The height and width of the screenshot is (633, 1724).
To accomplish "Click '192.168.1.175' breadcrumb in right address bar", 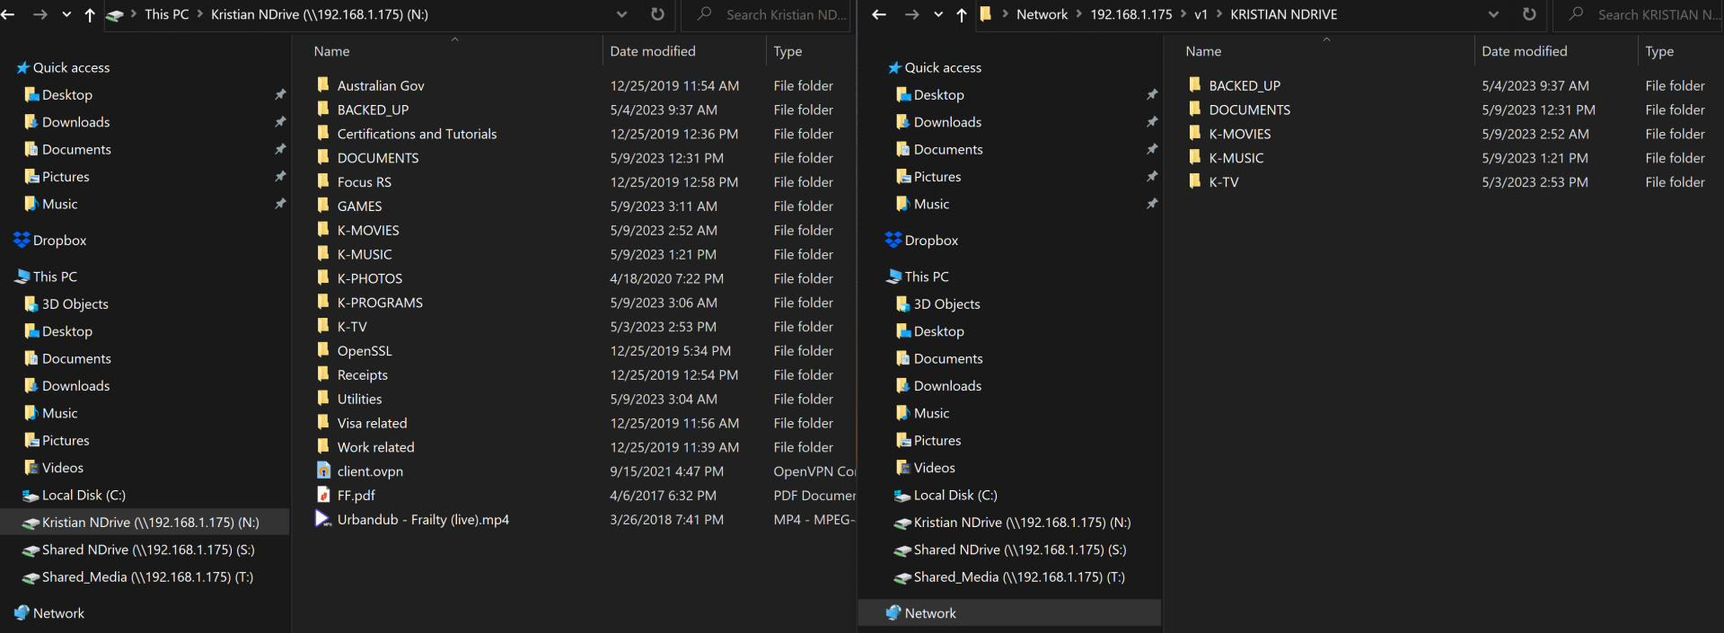I will click(x=1131, y=14).
